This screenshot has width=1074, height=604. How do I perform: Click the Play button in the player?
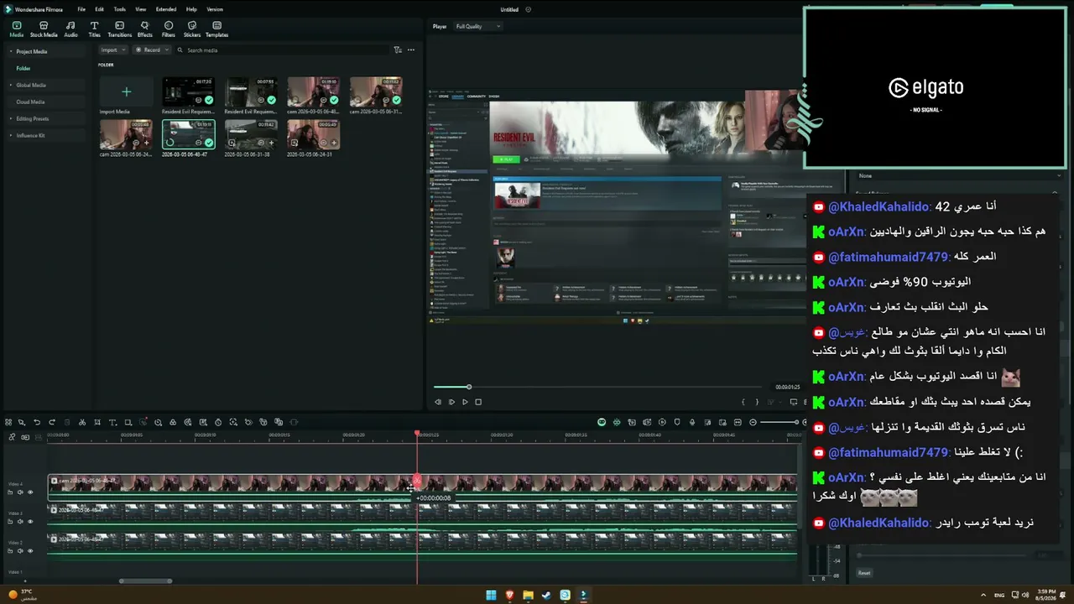click(465, 402)
